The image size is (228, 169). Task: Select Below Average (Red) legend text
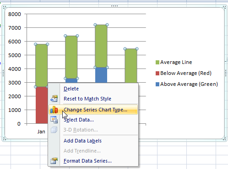tap(186, 73)
